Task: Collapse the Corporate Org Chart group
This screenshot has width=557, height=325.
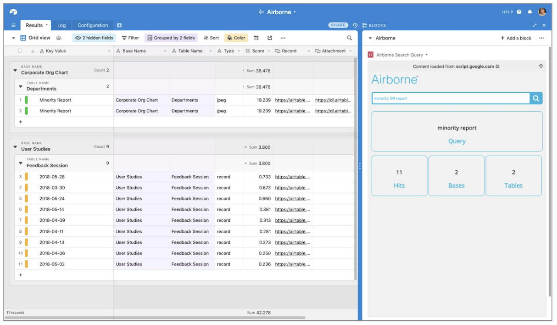Action: [x=15, y=71]
